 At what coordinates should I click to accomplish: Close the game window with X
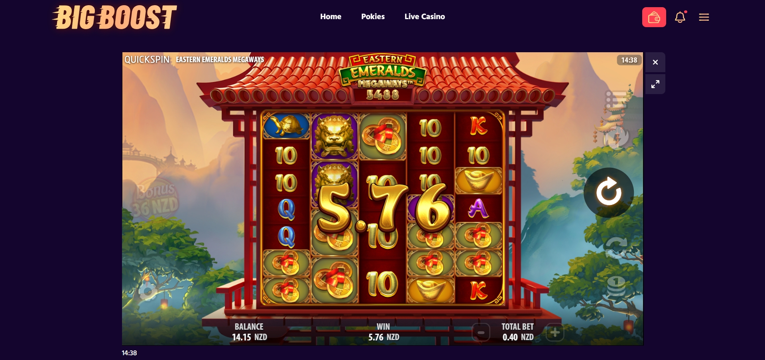click(x=655, y=62)
